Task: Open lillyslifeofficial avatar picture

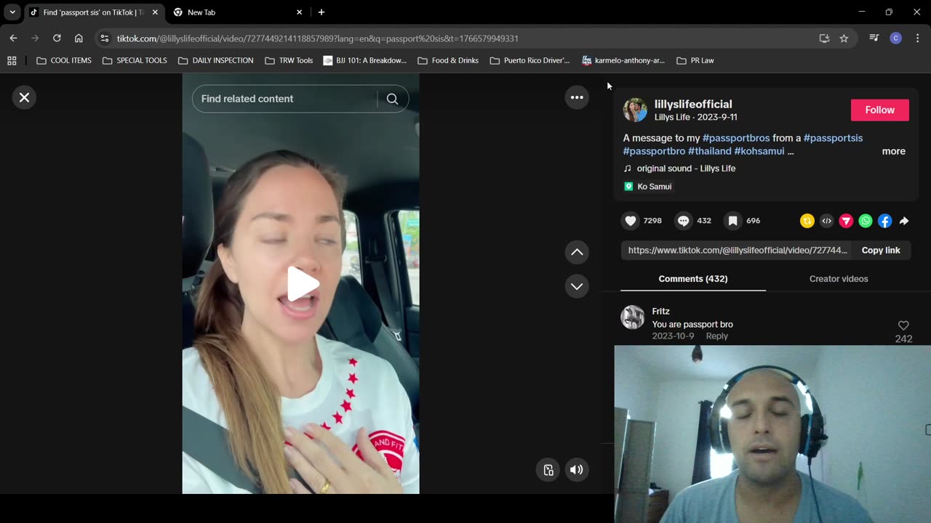Action: 635,110
